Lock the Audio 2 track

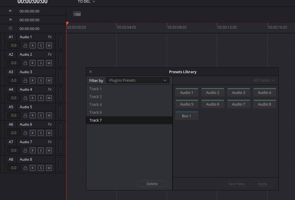25,63
